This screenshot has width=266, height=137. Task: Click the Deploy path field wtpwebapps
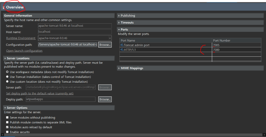(60, 99)
